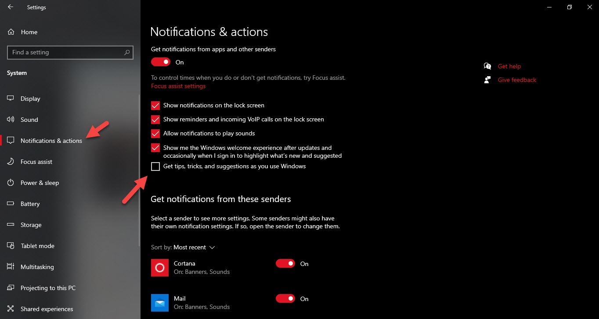Enable tips, tricks, and suggestions checkbox
The image size is (599, 319).
coord(155,167)
